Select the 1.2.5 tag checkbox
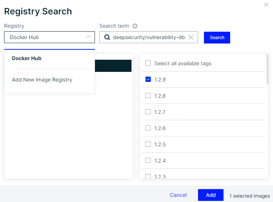This screenshot has height=202, width=273. tap(148, 144)
